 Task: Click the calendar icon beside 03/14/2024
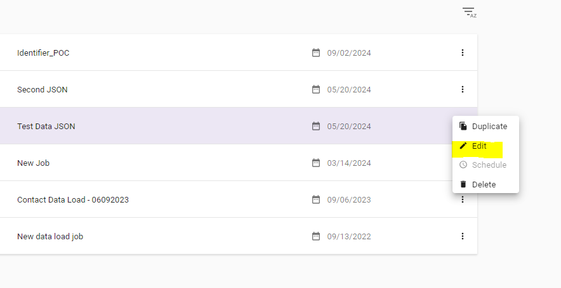pyautogui.click(x=316, y=163)
